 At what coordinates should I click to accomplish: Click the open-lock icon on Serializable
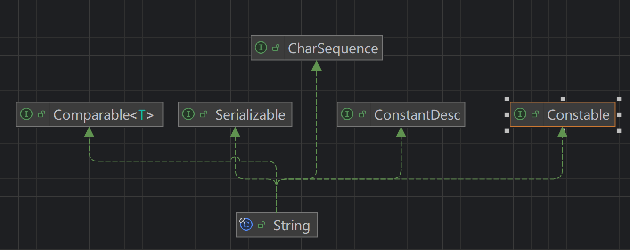(x=204, y=114)
